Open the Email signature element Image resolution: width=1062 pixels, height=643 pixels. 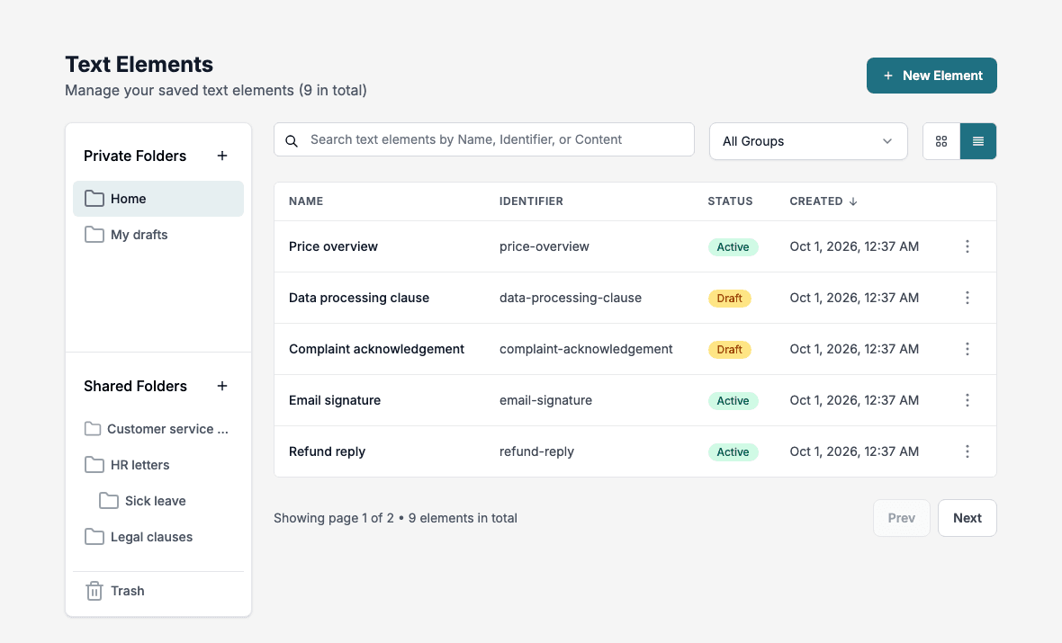click(x=335, y=400)
